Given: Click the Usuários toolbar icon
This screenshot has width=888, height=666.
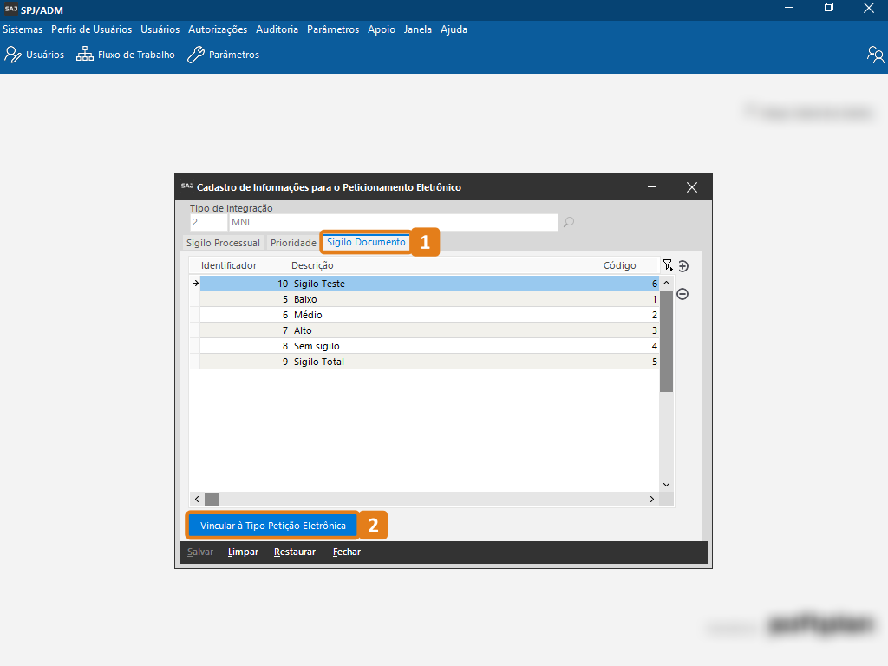Looking at the screenshot, I should point(13,55).
